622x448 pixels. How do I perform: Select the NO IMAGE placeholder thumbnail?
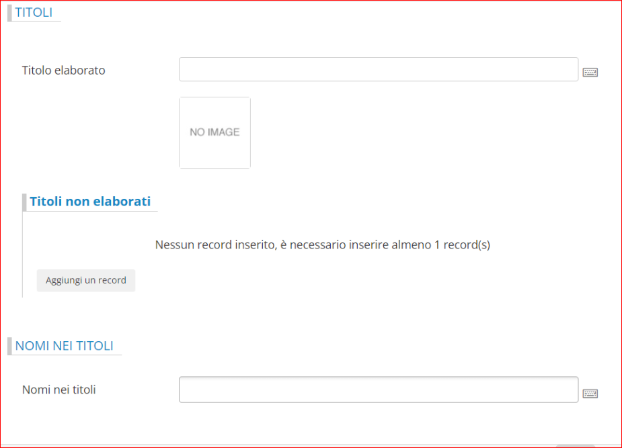(215, 132)
